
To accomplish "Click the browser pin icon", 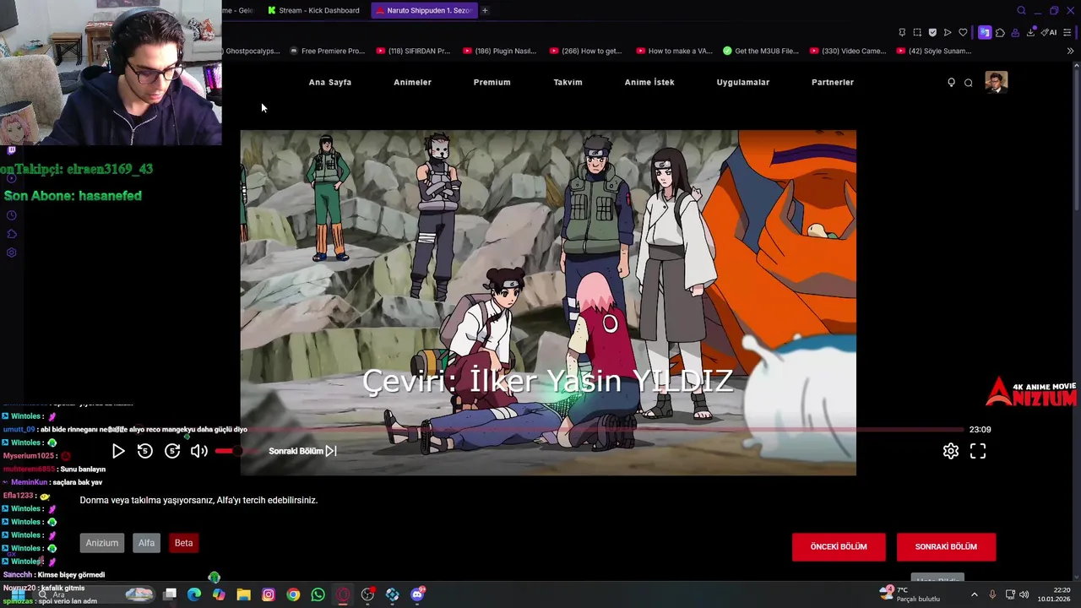I will pos(902,32).
